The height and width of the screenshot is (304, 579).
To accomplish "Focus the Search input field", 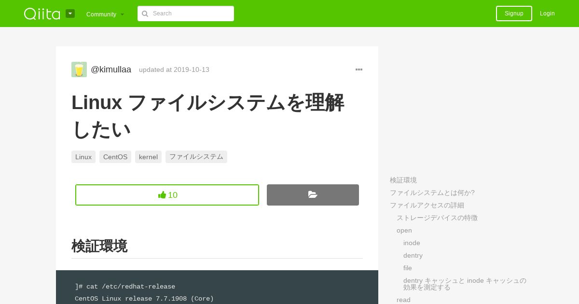I will 186,14.
